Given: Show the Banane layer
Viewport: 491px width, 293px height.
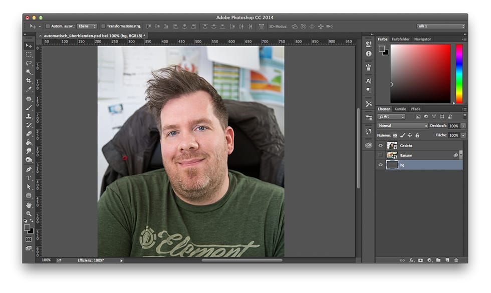Looking at the screenshot, I should (x=380, y=155).
